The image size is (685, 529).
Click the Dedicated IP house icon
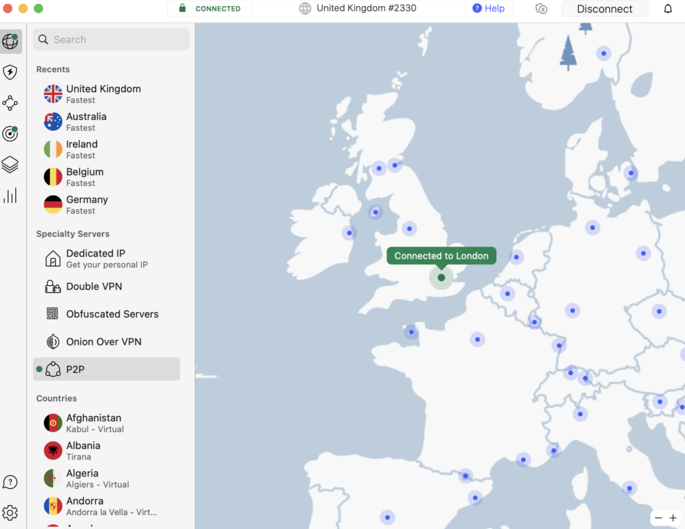pyautogui.click(x=53, y=258)
